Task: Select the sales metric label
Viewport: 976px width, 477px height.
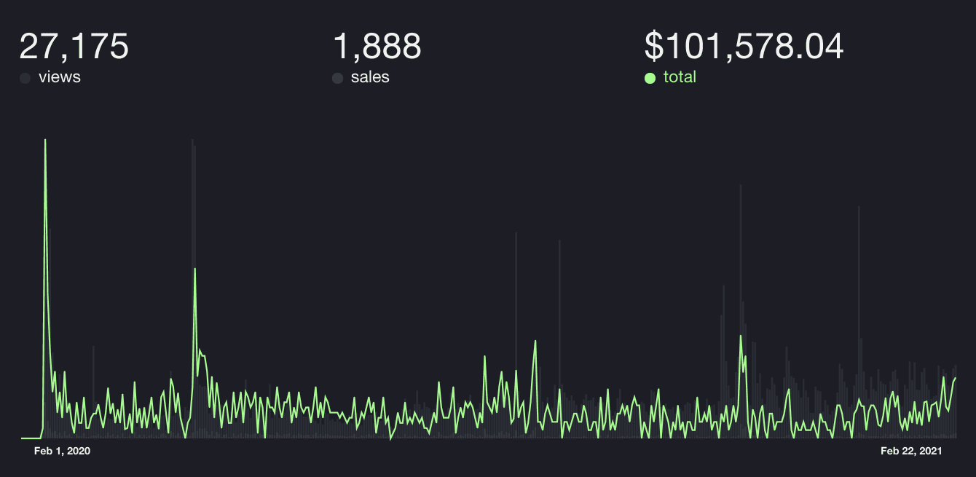Action: pyautogui.click(x=370, y=77)
